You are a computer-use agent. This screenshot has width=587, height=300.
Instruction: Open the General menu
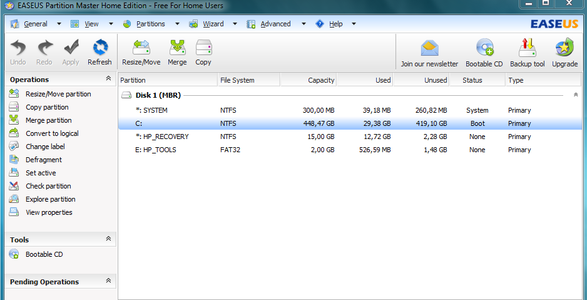pos(36,24)
